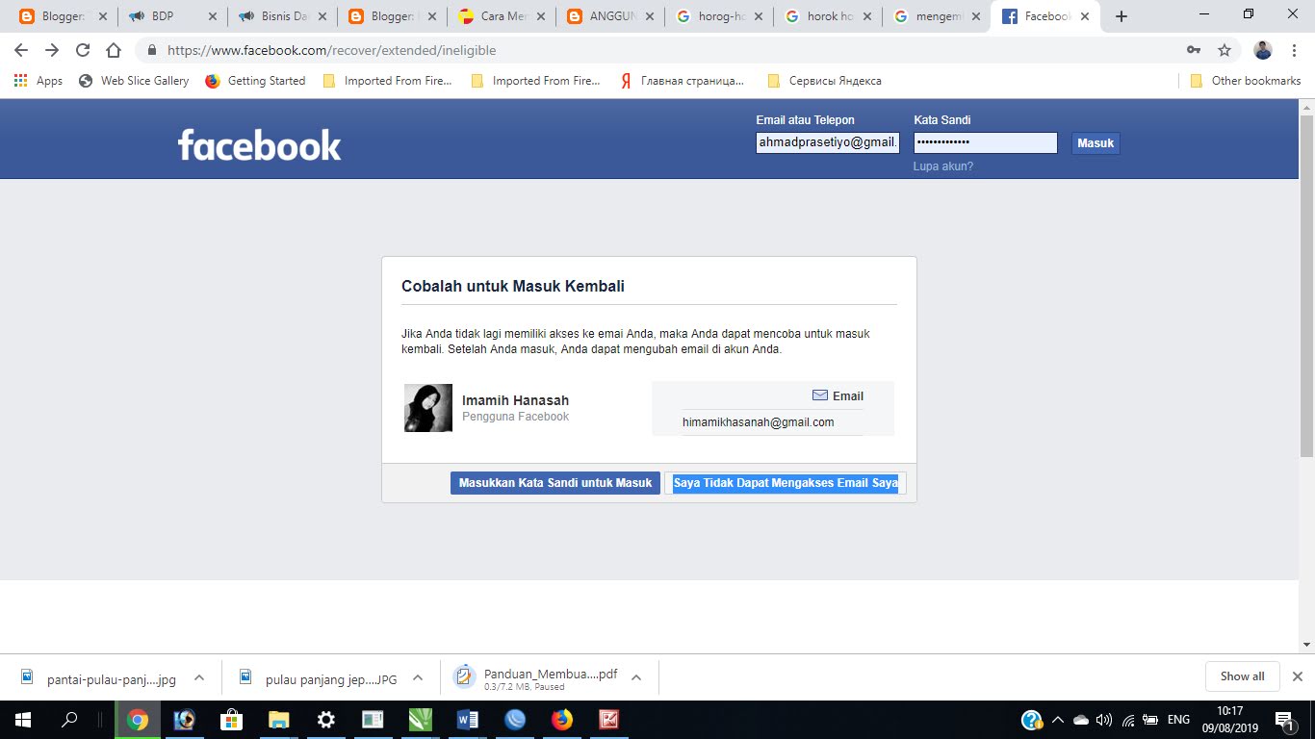This screenshot has width=1315, height=739.
Task: Open the Apps bookmarks shortcut
Action: 39,81
